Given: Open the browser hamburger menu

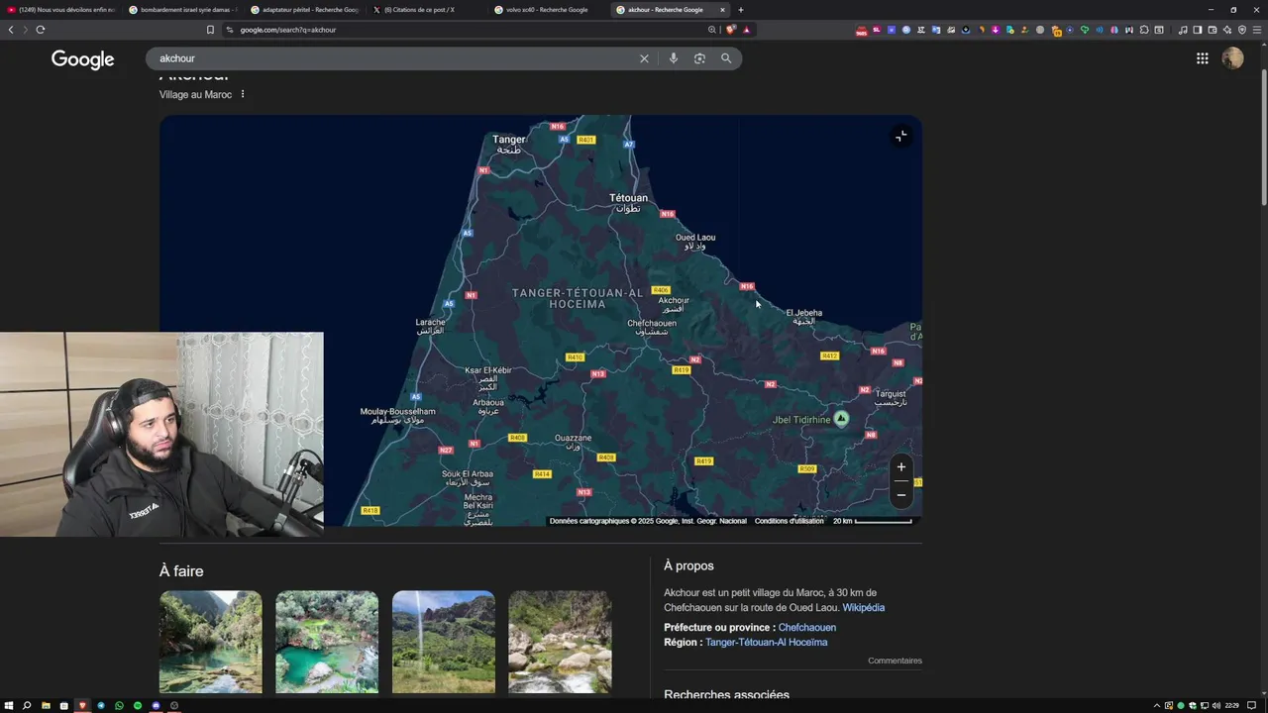Looking at the screenshot, I should click(1257, 30).
